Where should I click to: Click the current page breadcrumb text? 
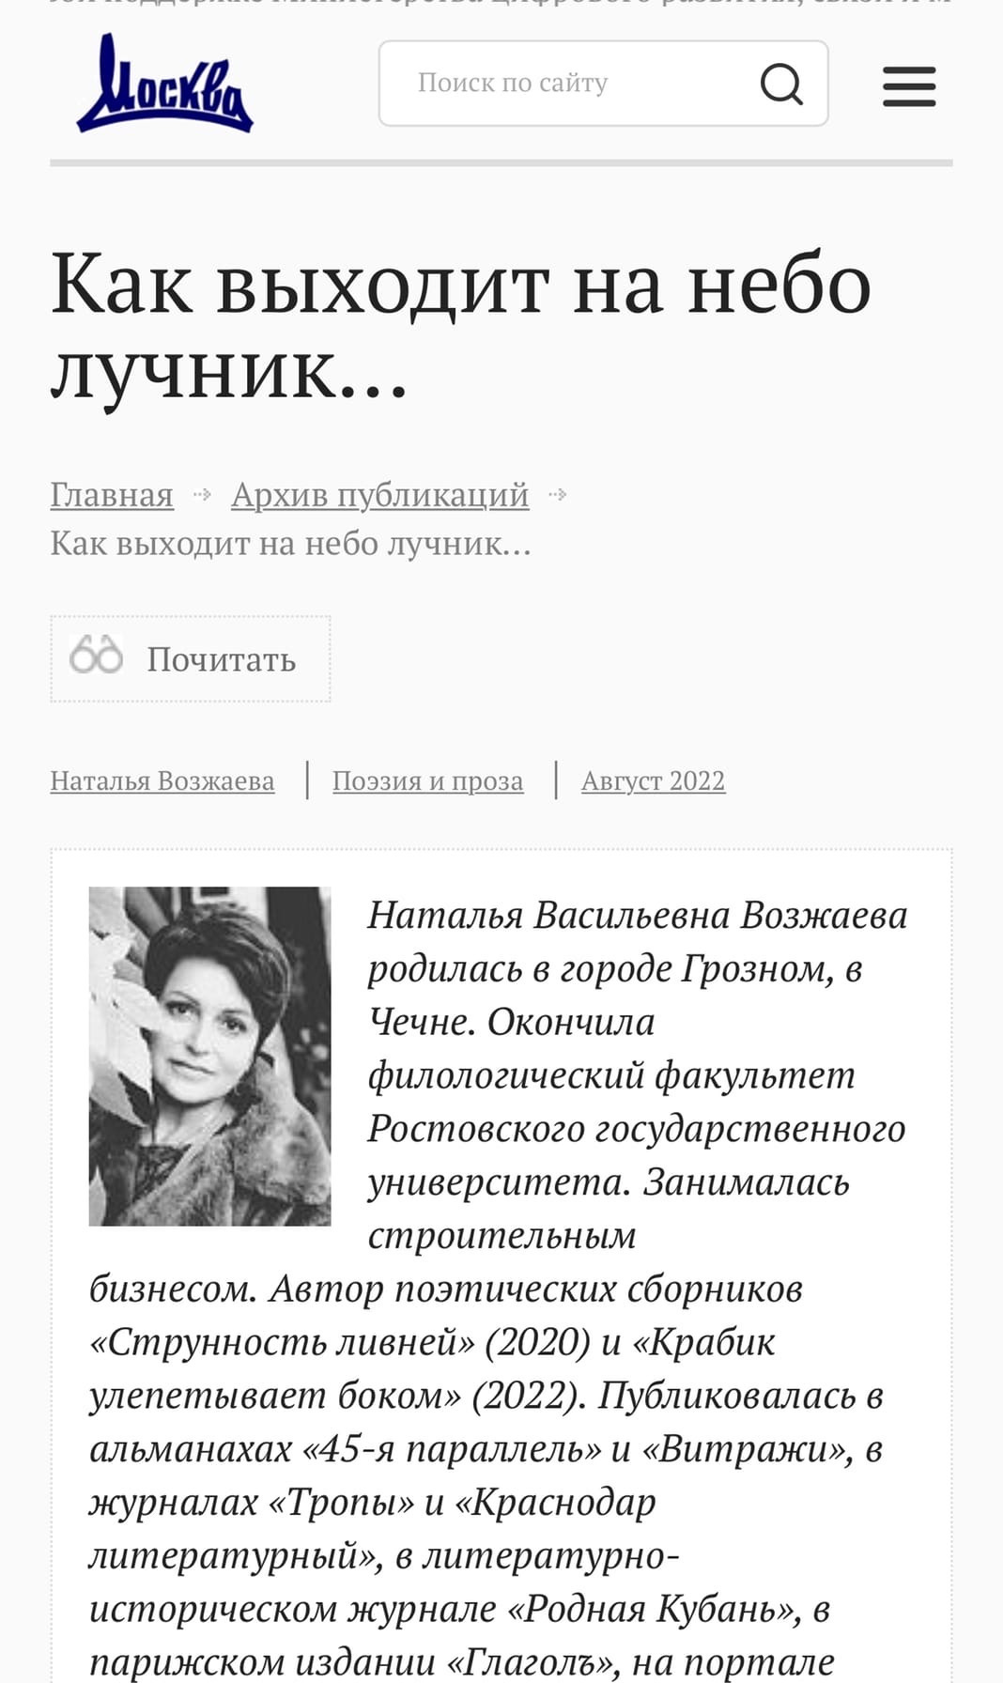click(x=291, y=543)
